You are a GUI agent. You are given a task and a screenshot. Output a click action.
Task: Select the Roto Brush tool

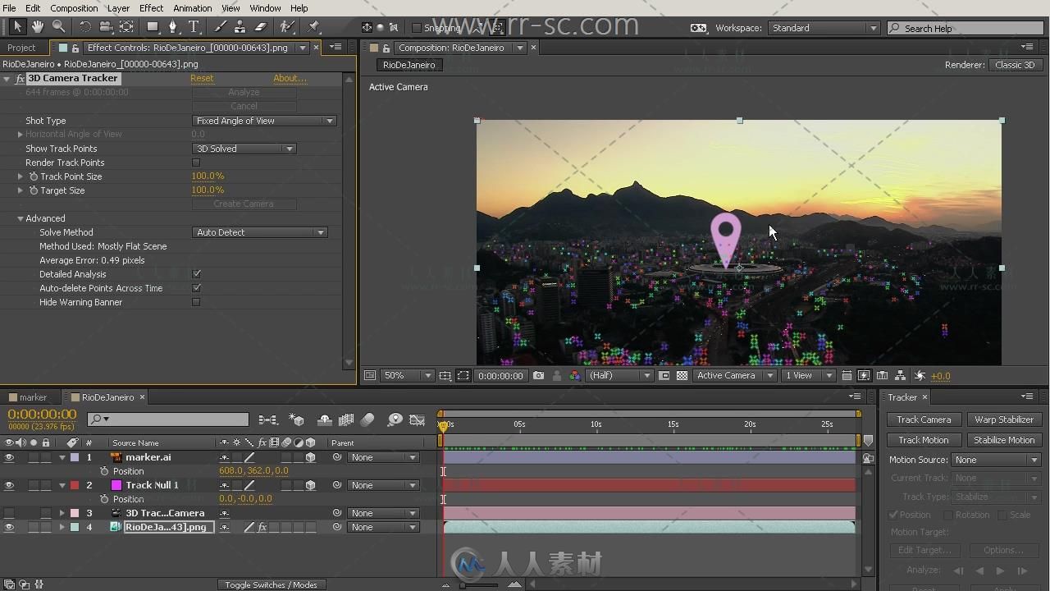287,27
